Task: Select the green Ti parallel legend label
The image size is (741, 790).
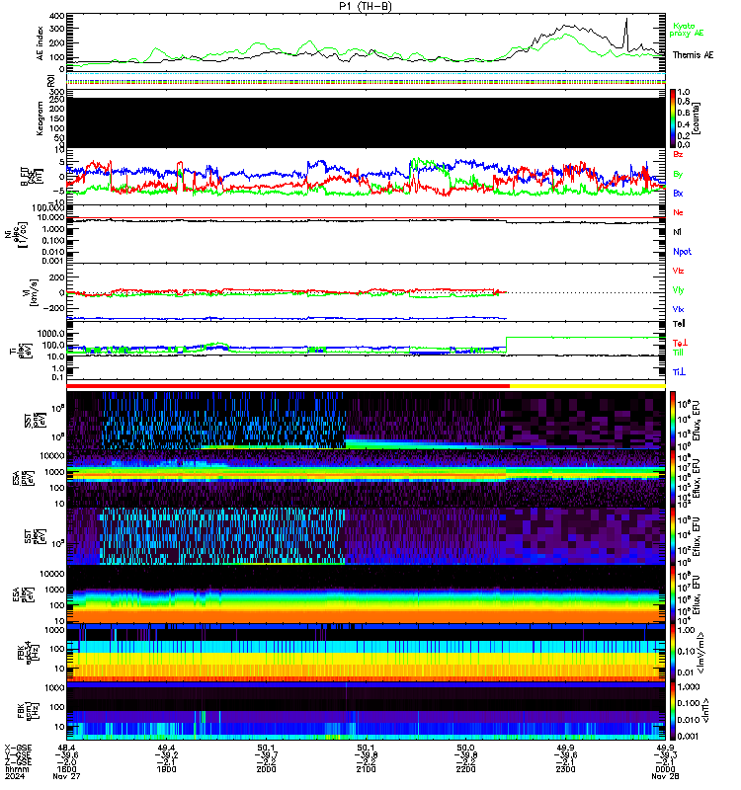Action: tap(678, 353)
